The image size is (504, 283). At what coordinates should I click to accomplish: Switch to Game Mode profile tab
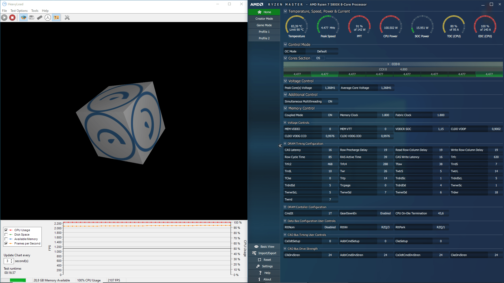[264, 25]
